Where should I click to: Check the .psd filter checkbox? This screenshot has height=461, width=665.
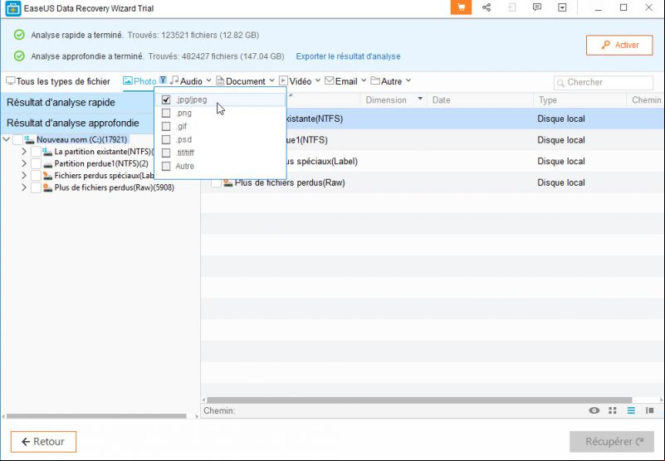[166, 139]
